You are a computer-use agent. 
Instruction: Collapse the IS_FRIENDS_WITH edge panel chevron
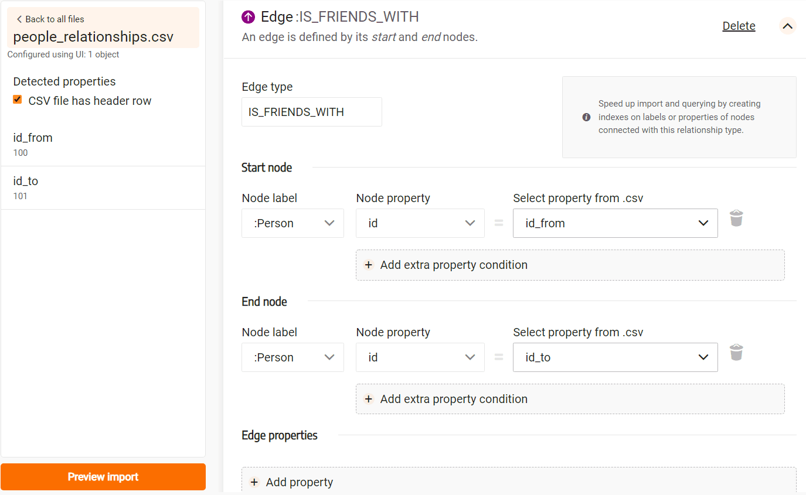[788, 26]
